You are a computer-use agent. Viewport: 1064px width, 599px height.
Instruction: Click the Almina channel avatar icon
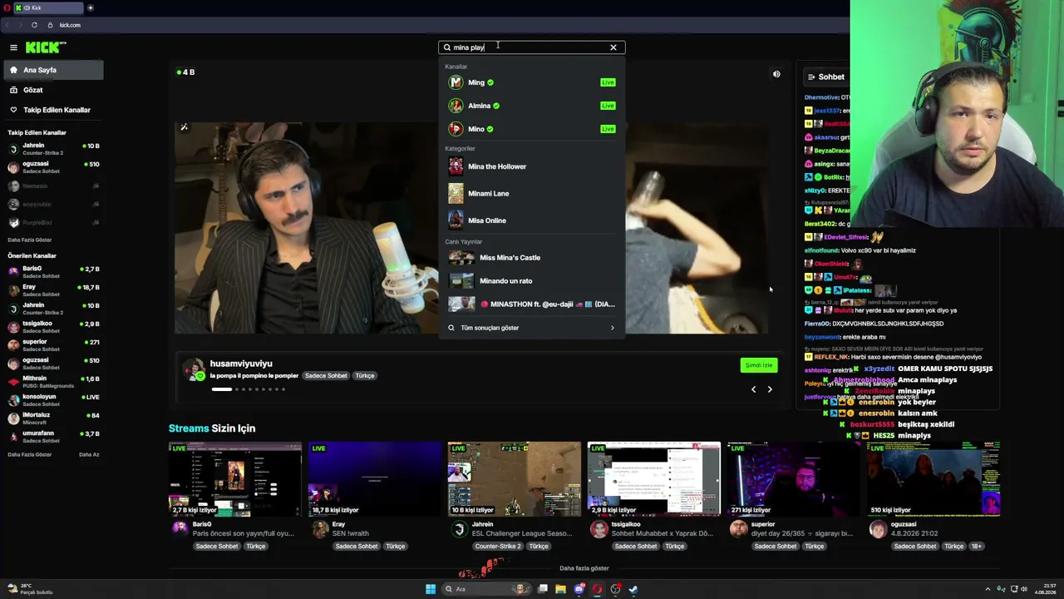(x=456, y=106)
